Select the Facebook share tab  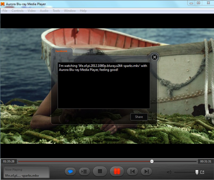coord(62,51)
